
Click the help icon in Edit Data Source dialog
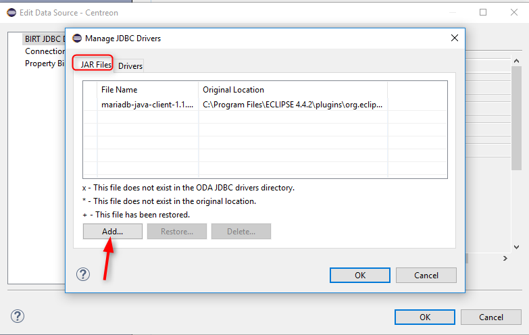tap(18, 316)
